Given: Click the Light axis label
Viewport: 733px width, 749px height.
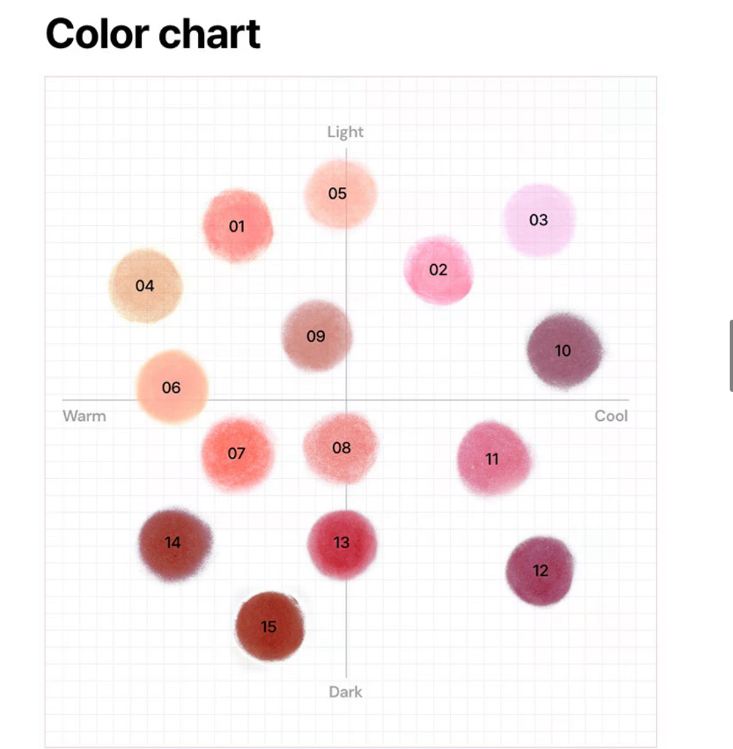Looking at the screenshot, I should 345,132.
